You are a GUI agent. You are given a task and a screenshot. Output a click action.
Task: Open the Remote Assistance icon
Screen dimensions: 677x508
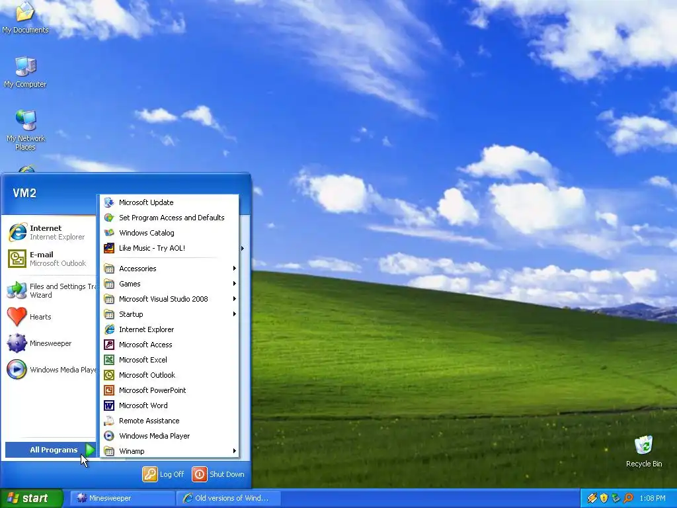pyautogui.click(x=109, y=420)
